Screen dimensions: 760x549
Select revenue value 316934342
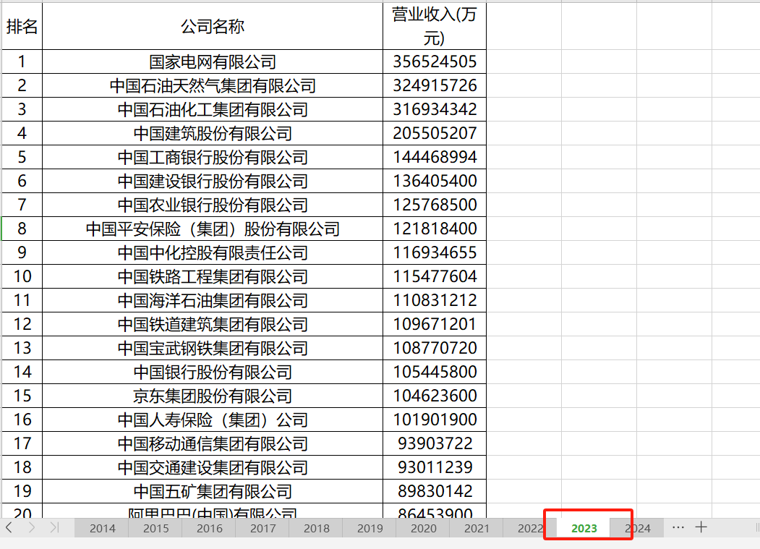[435, 109]
